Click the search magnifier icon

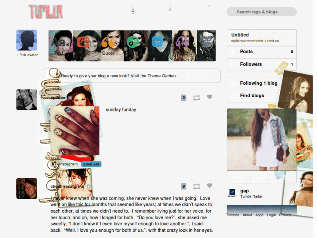pos(232,12)
